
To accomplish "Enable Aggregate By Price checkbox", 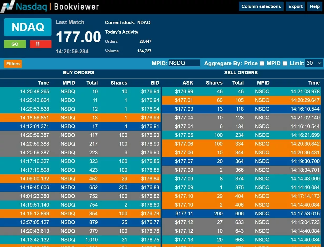I will (262, 63).
